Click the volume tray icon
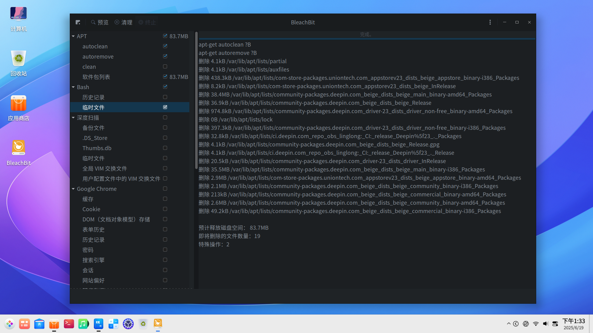 (546, 324)
